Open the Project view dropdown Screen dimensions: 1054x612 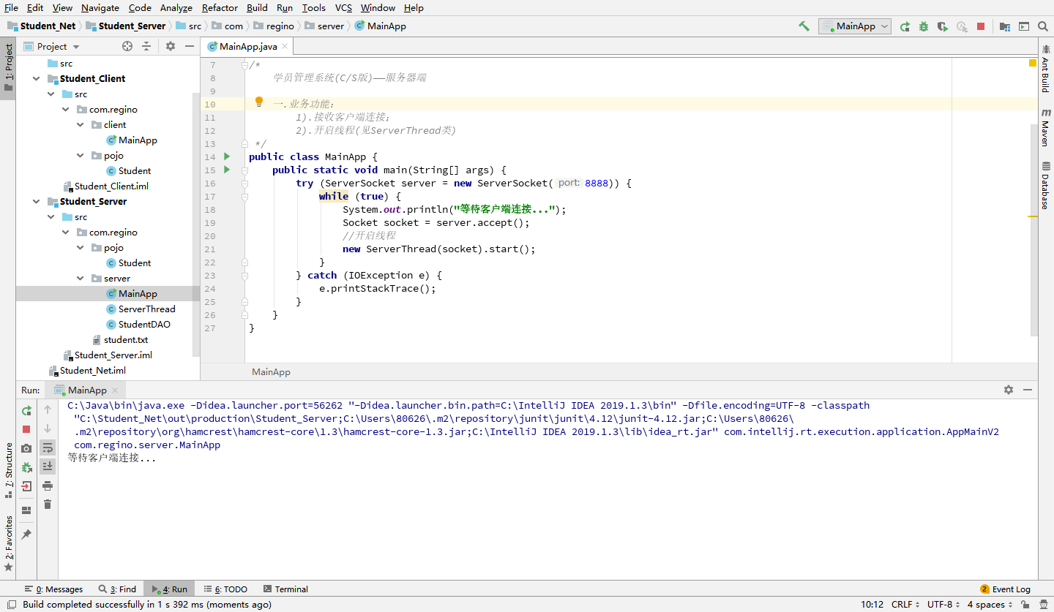52,46
